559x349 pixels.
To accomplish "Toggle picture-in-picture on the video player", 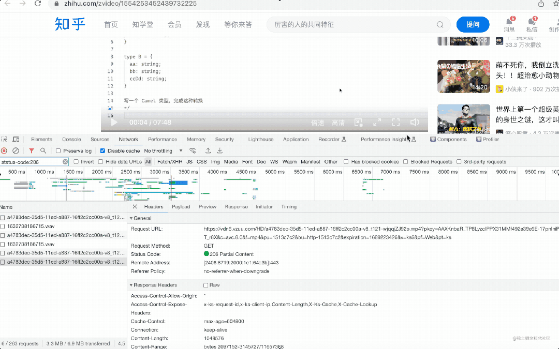I will pyautogui.click(x=358, y=123).
